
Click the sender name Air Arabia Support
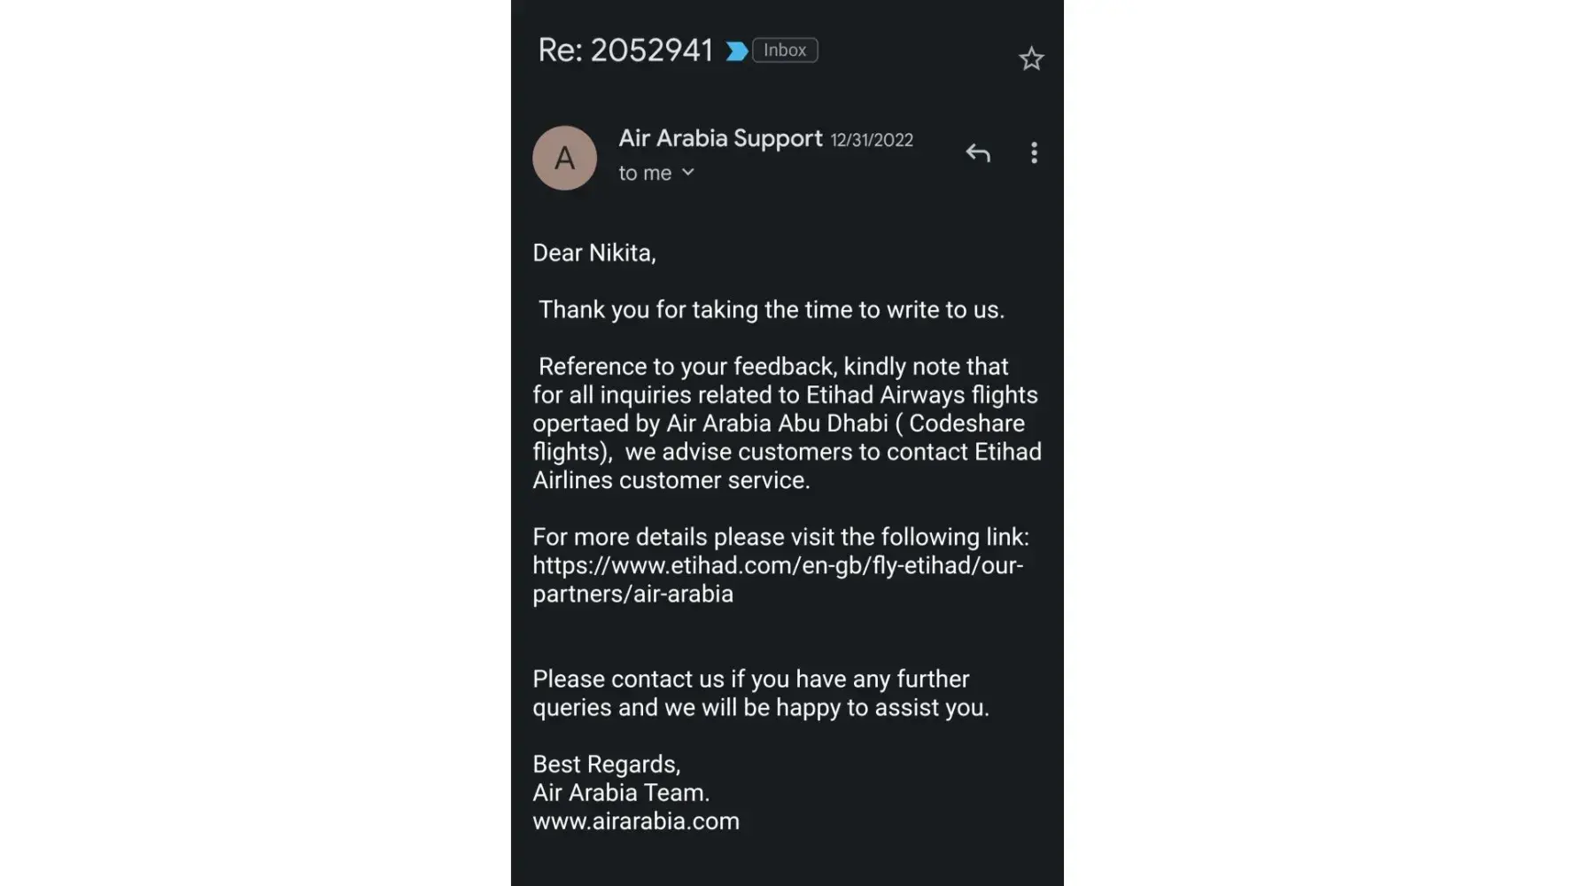coord(720,138)
